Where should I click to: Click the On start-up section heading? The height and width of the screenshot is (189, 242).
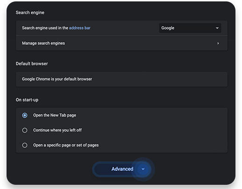click(x=27, y=100)
